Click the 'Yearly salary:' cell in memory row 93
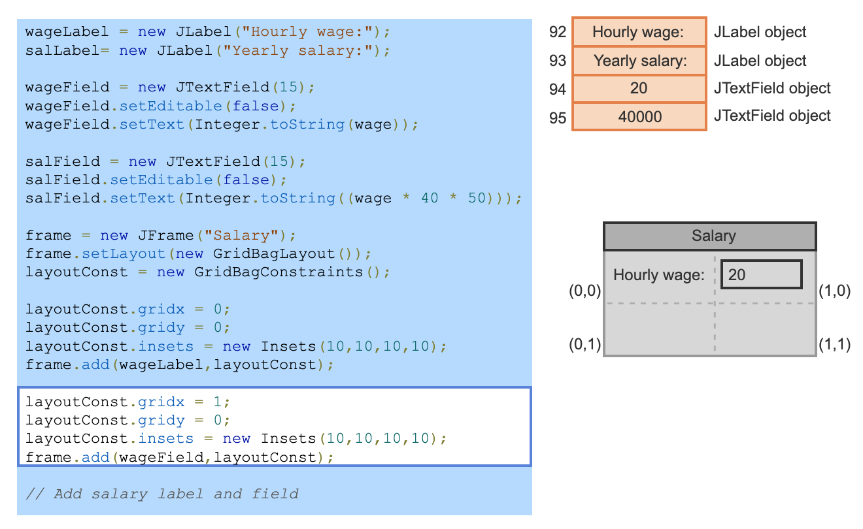This screenshot has width=863, height=529. (639, 61)
